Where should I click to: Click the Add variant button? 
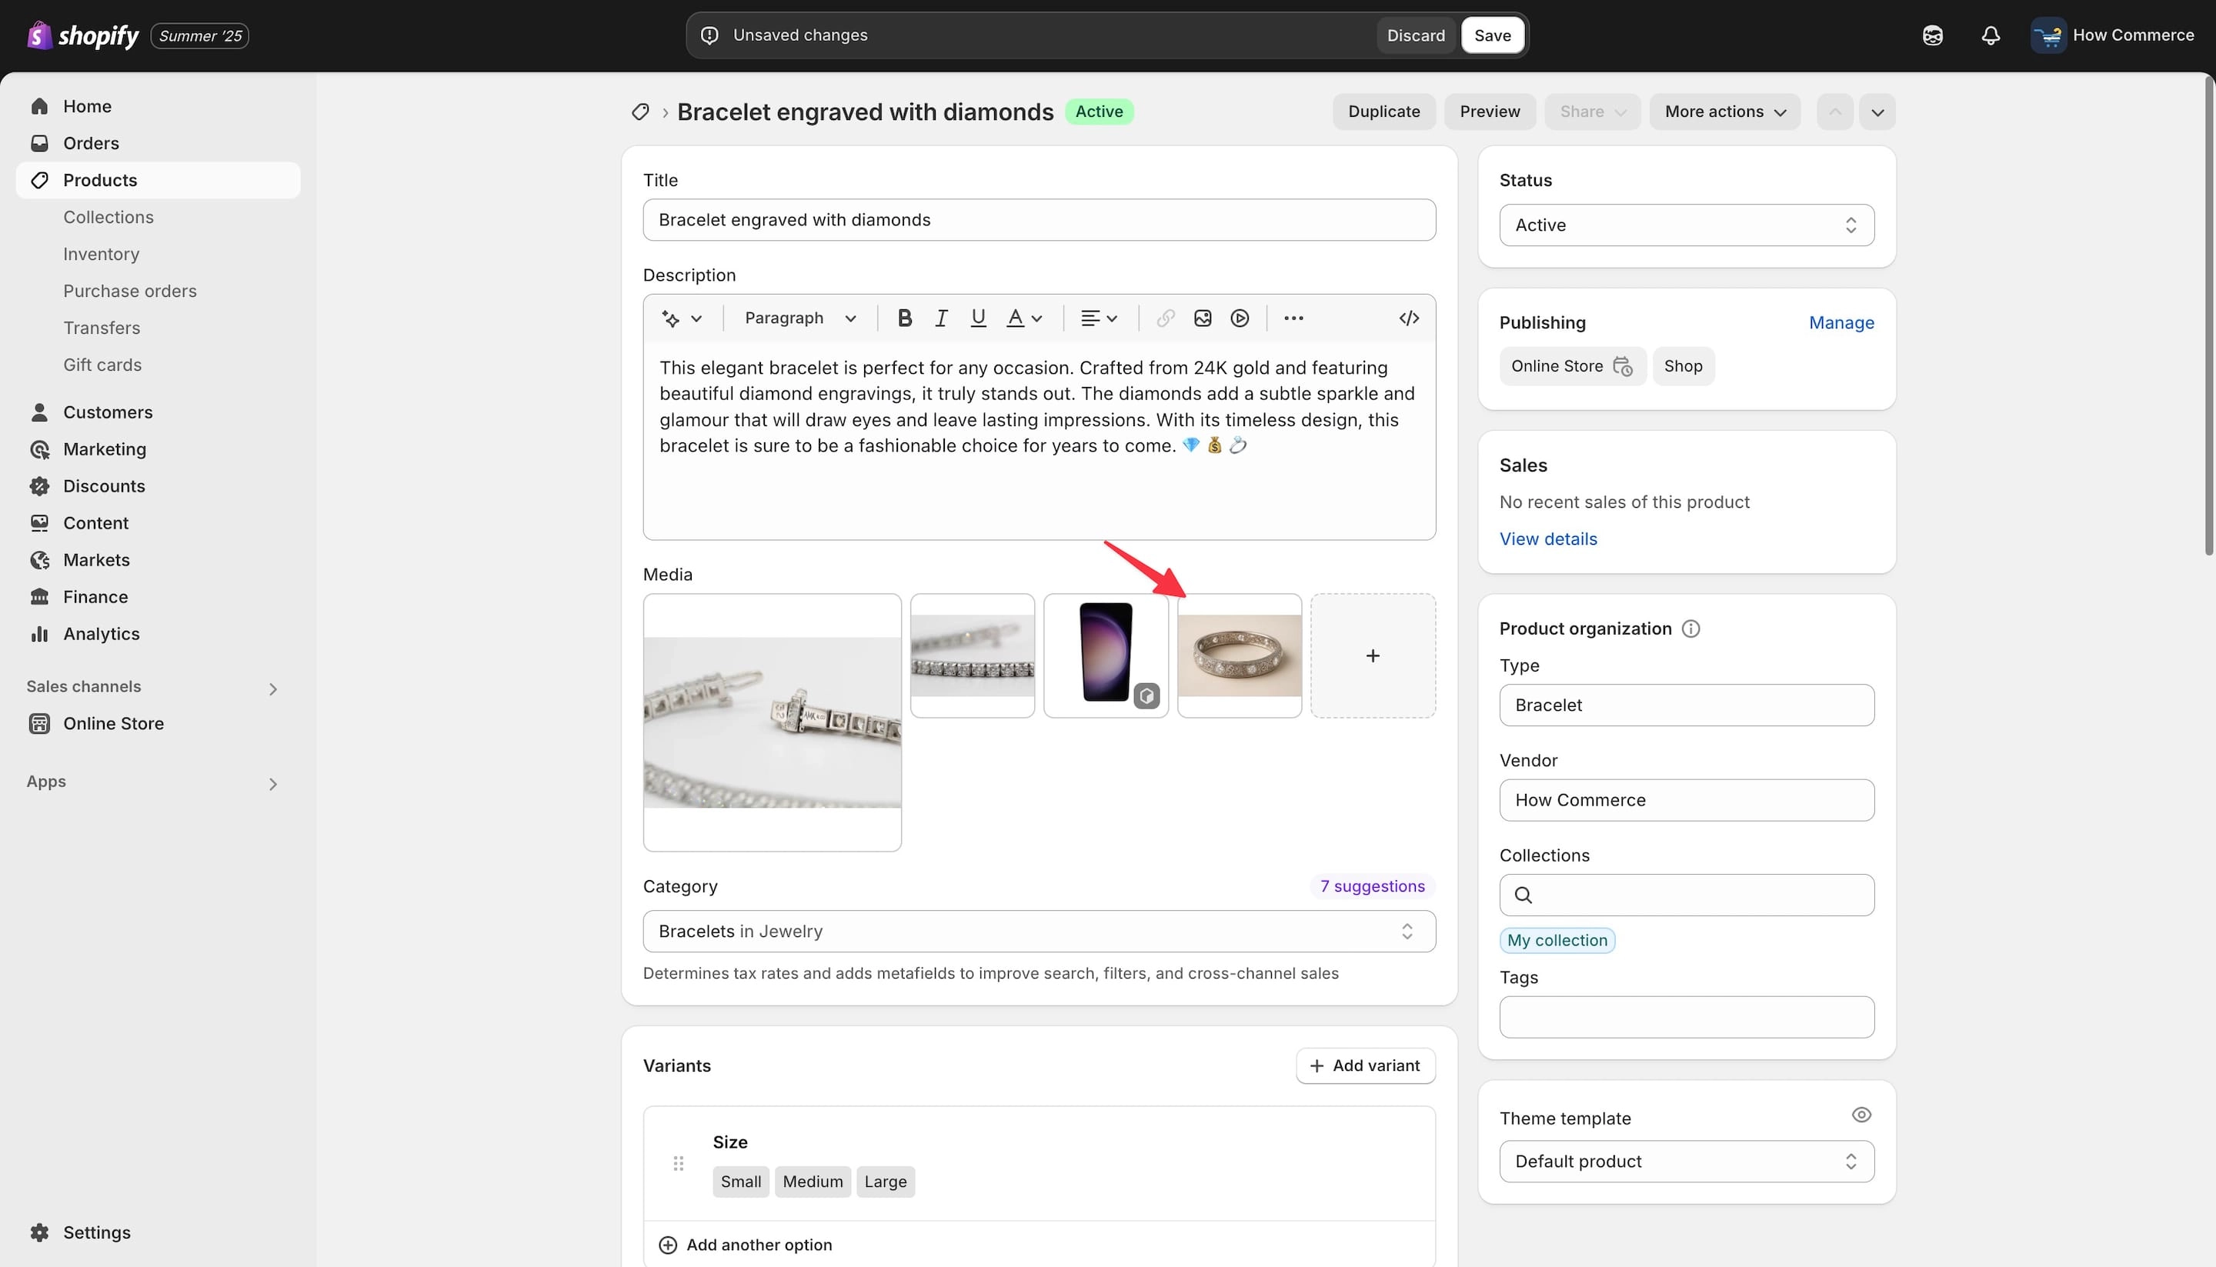point(1365,1066)
